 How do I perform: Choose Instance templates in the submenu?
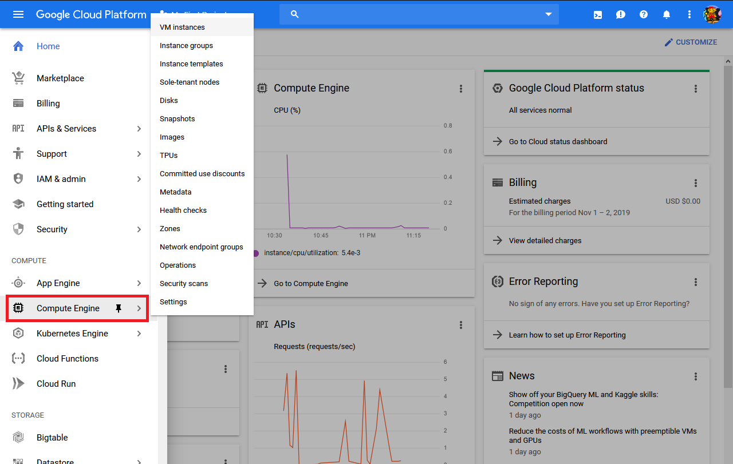pyautogui.click(x=202, y=64)
